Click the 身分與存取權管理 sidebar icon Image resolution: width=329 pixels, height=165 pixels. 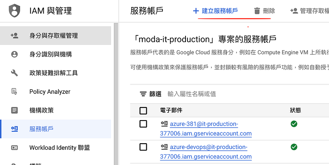(14, 36)
